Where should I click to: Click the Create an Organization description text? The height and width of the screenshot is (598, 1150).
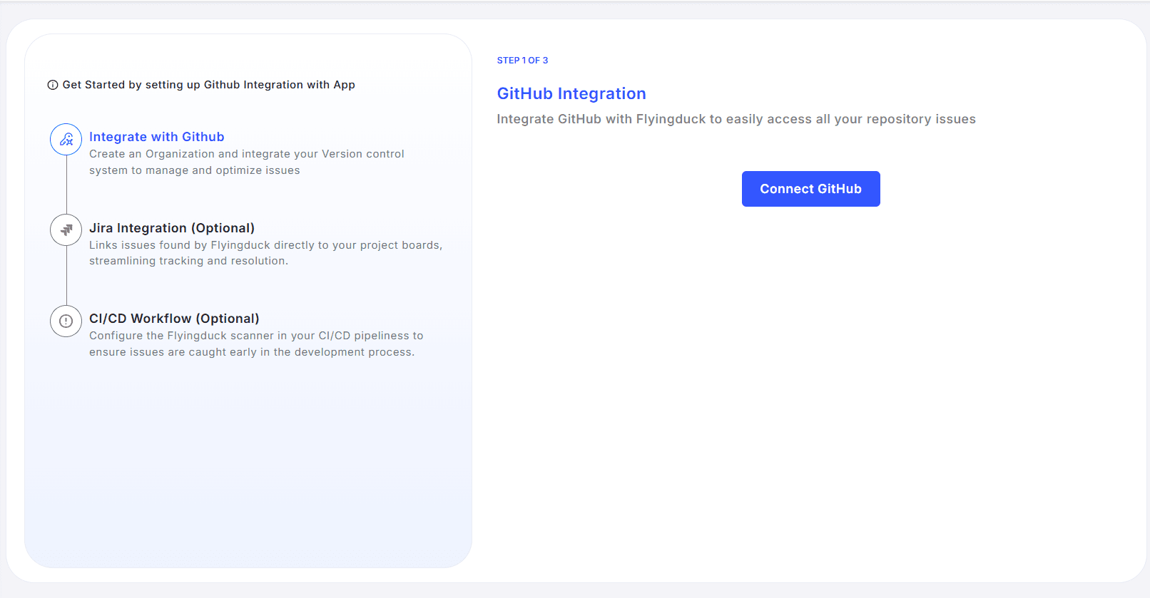[x=246, y=162]
